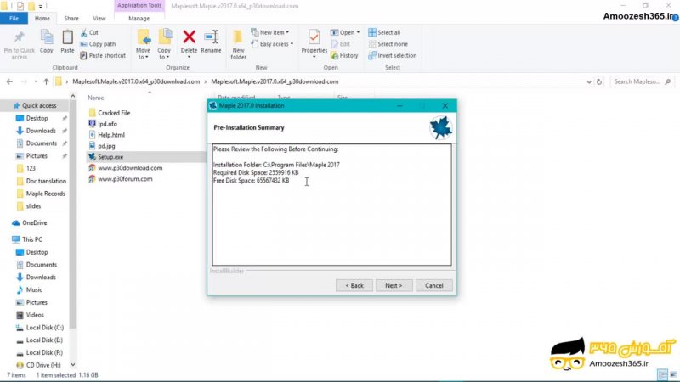Click Paste shortcut in ribbon
Image resolution: width=680 pixels, height=382 pixels.
point(103,55)
